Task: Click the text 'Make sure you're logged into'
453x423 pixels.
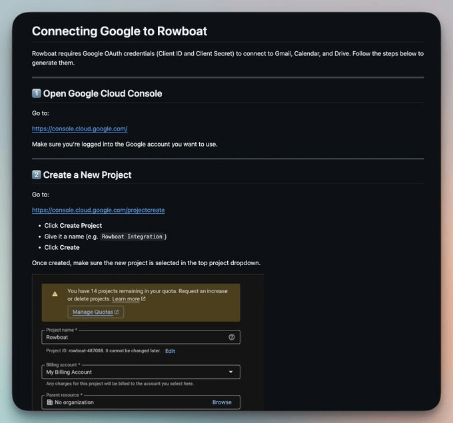Action: pos(125,144)
